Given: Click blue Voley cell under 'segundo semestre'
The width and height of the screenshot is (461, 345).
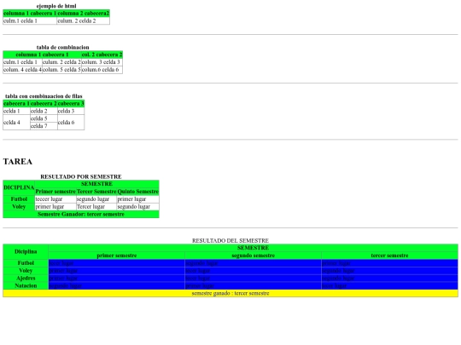Looking at the screenshot, I should point(254,271).
